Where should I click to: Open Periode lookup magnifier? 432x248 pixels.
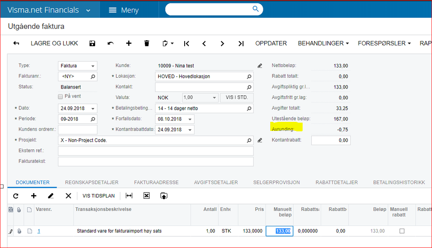[x=93, y=119]
